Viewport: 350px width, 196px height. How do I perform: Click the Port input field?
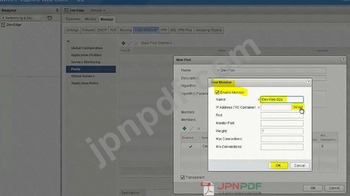click(x=282, y=115)
